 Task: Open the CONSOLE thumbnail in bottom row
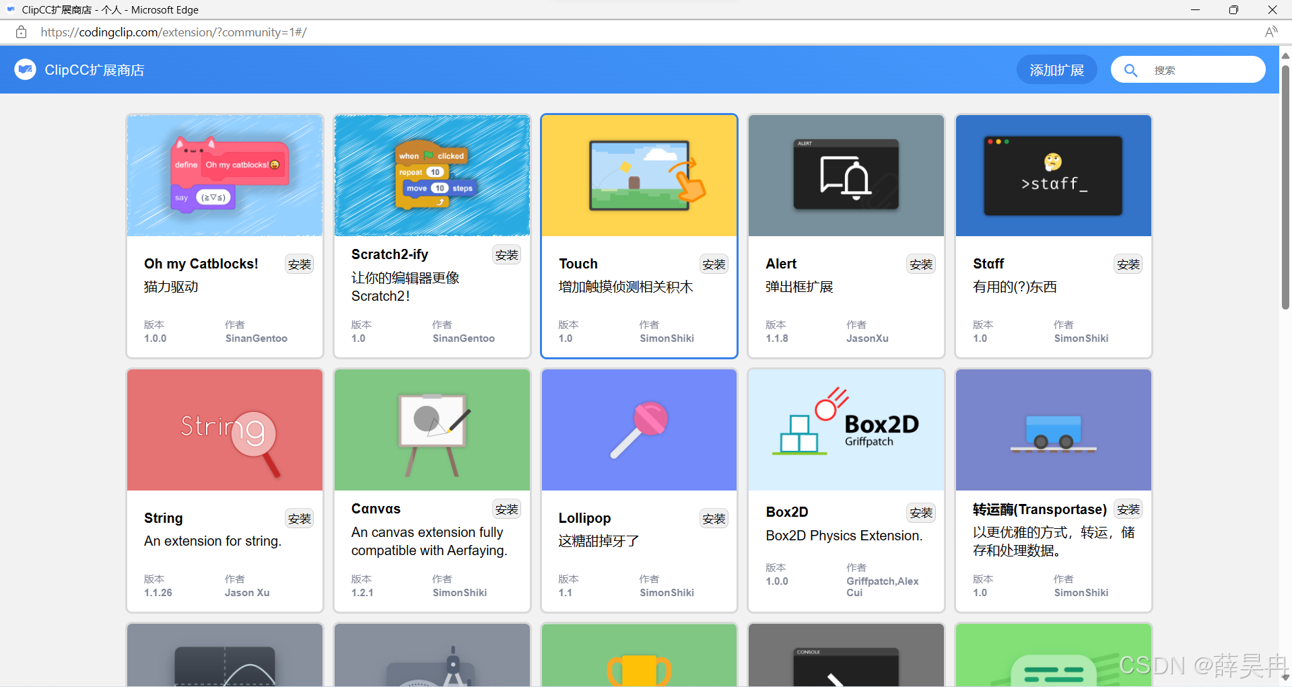[846, 655]
